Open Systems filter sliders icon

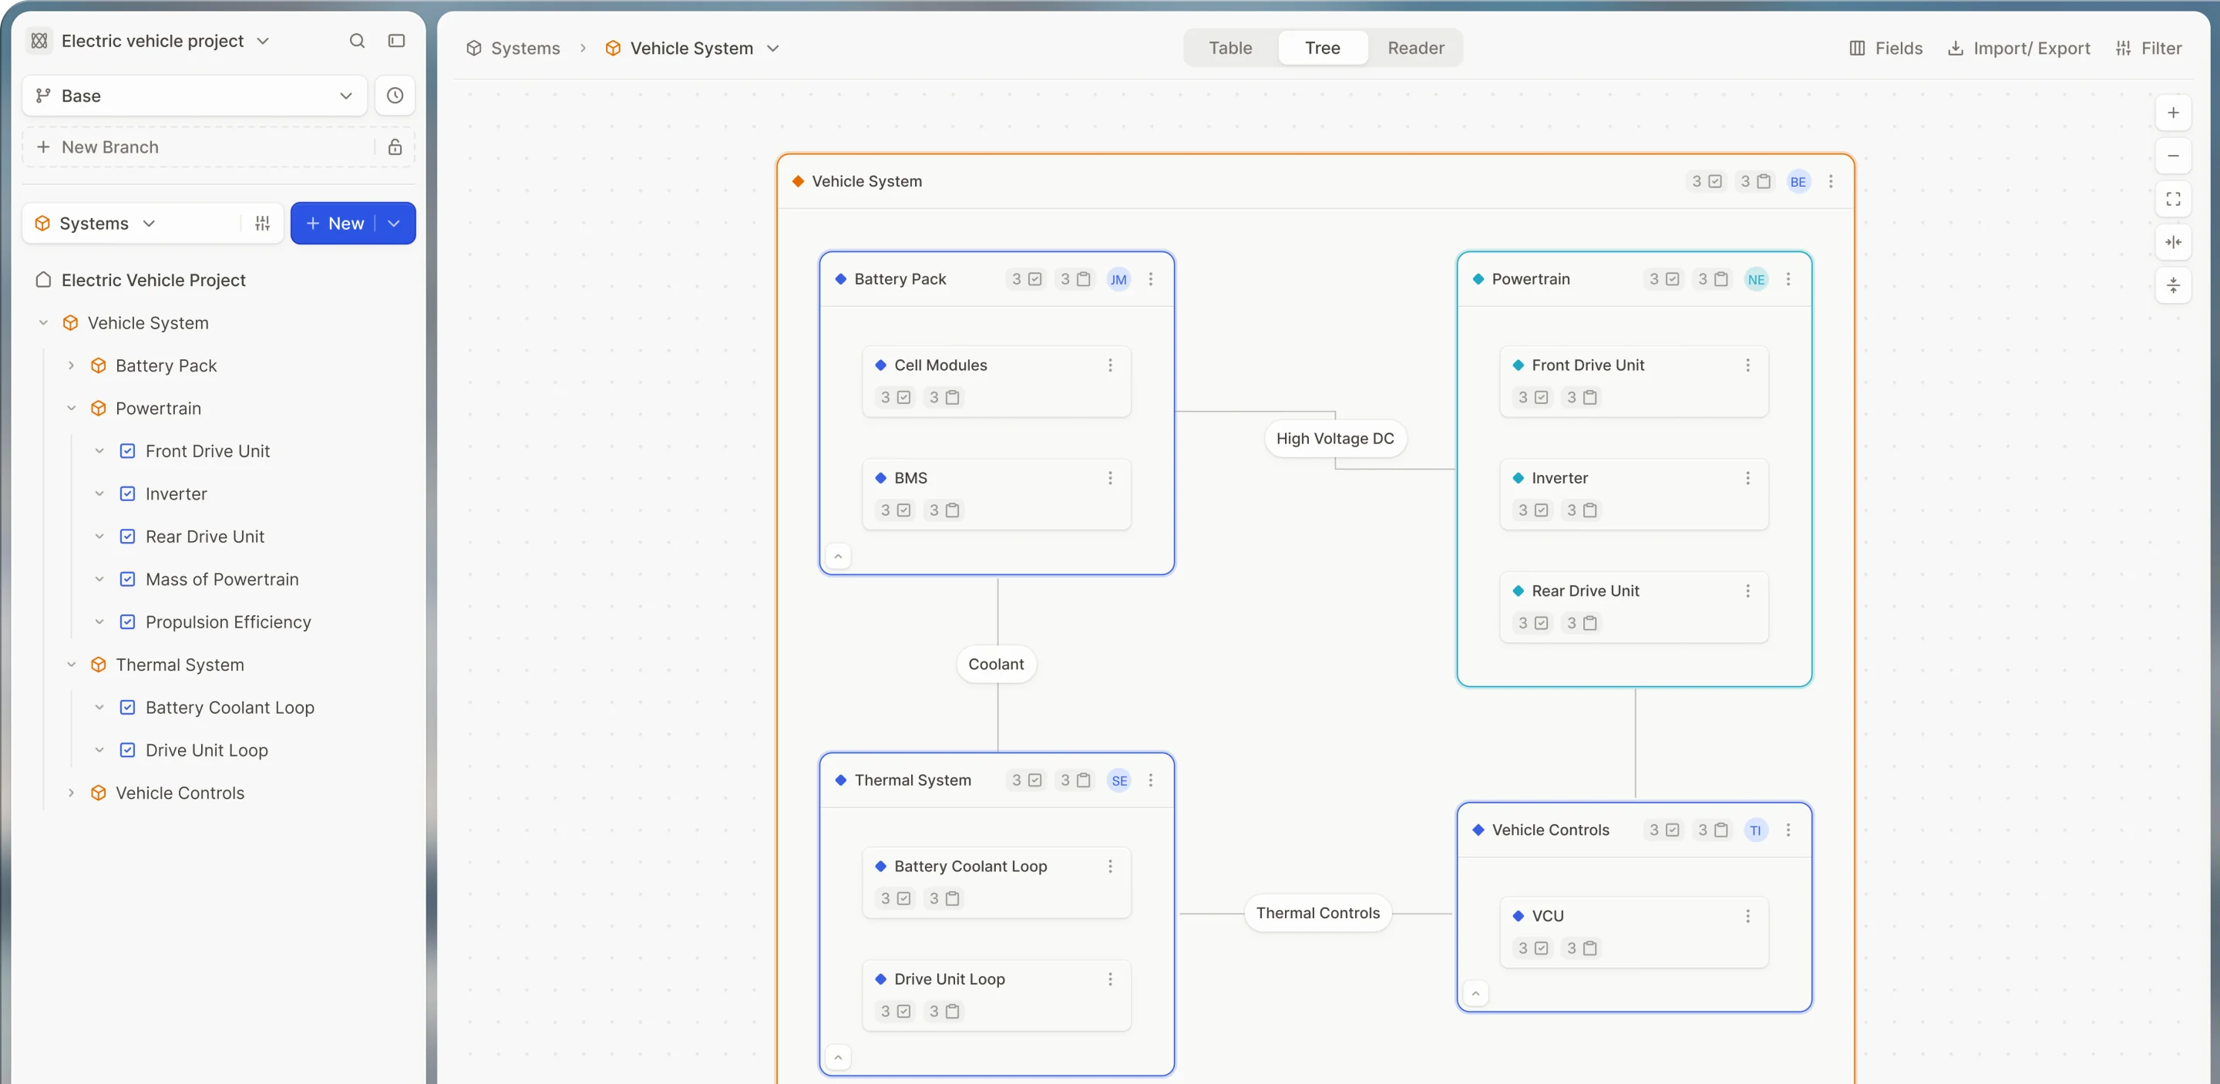click(263, 223)
